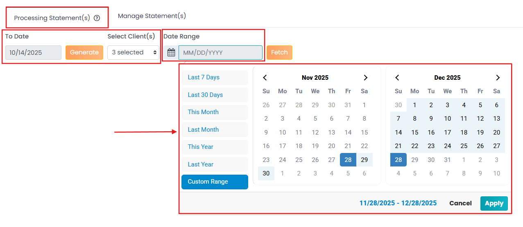The image size is (523, 227).
Task: Click next arrow on Dec 2025 calendar
Action: (498, 78)
